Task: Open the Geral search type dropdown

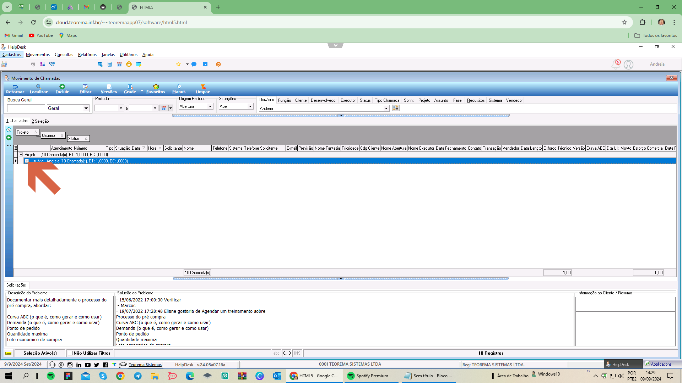Action: 86,108
